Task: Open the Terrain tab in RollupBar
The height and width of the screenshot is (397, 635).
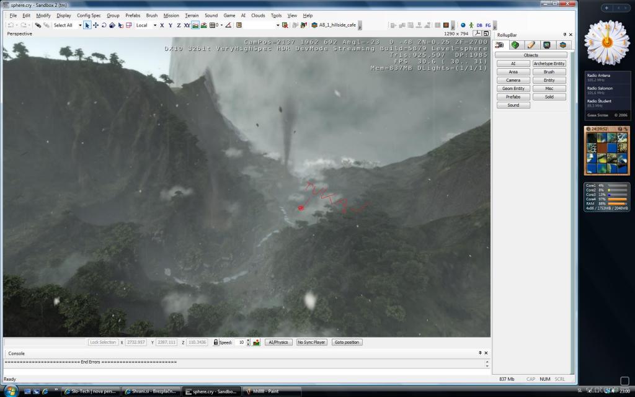Action: pyautogui.click(x=515, y=45)
